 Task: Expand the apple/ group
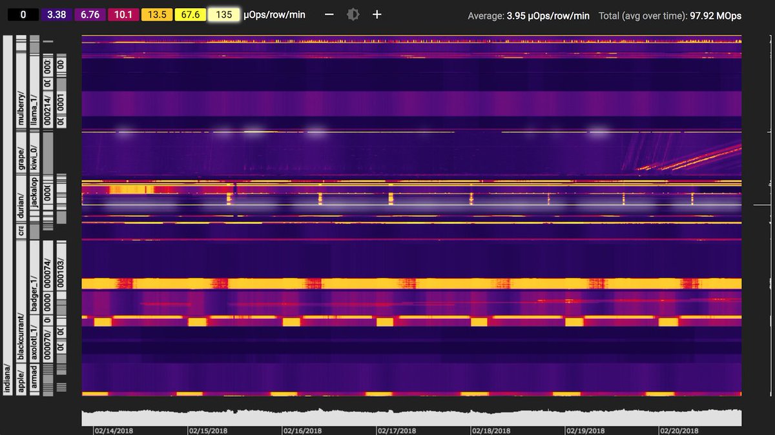20,381
